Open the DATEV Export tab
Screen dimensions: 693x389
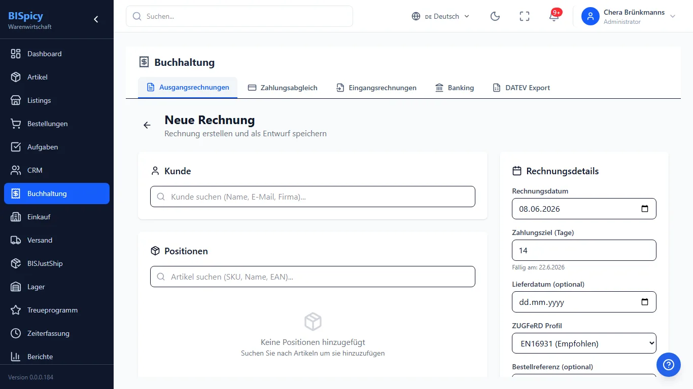[x=521, y=88]
